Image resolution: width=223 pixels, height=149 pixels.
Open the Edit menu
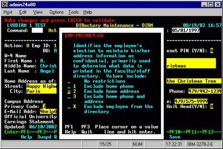tap(23, 12)
